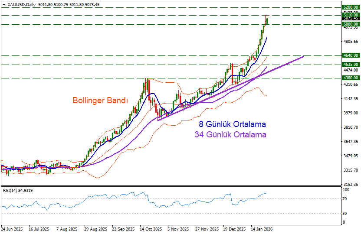Click the 29 Aug 2025 date marker
Image resolution: width=361 pixels, height=234 pixels.
95,228
